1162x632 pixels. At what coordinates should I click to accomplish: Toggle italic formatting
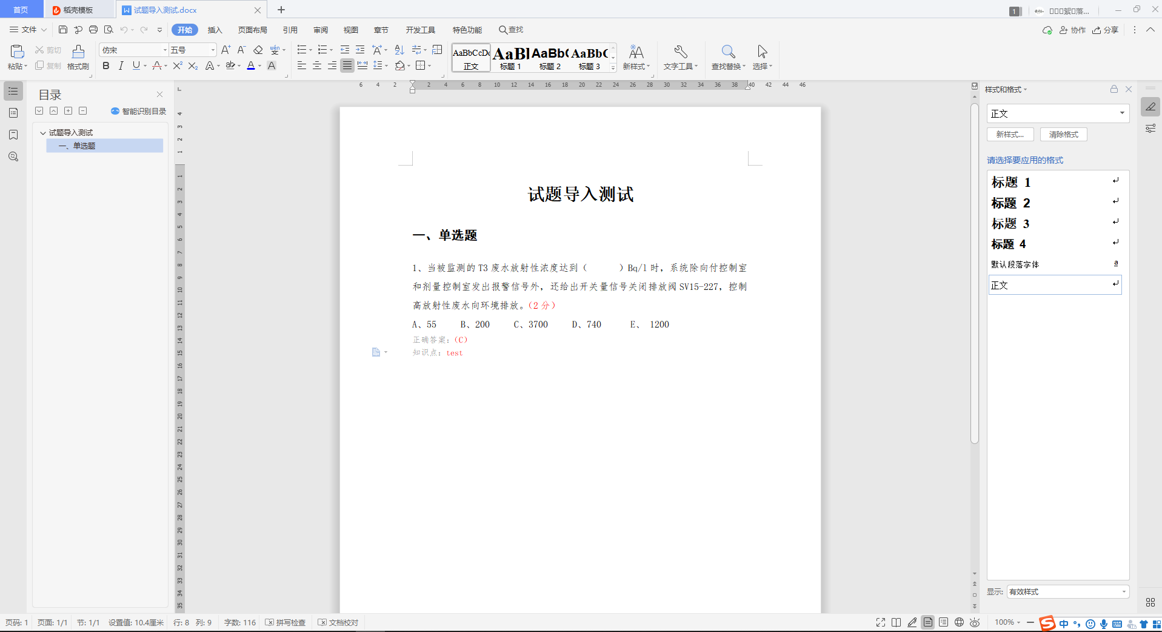(x=121, y=66)
